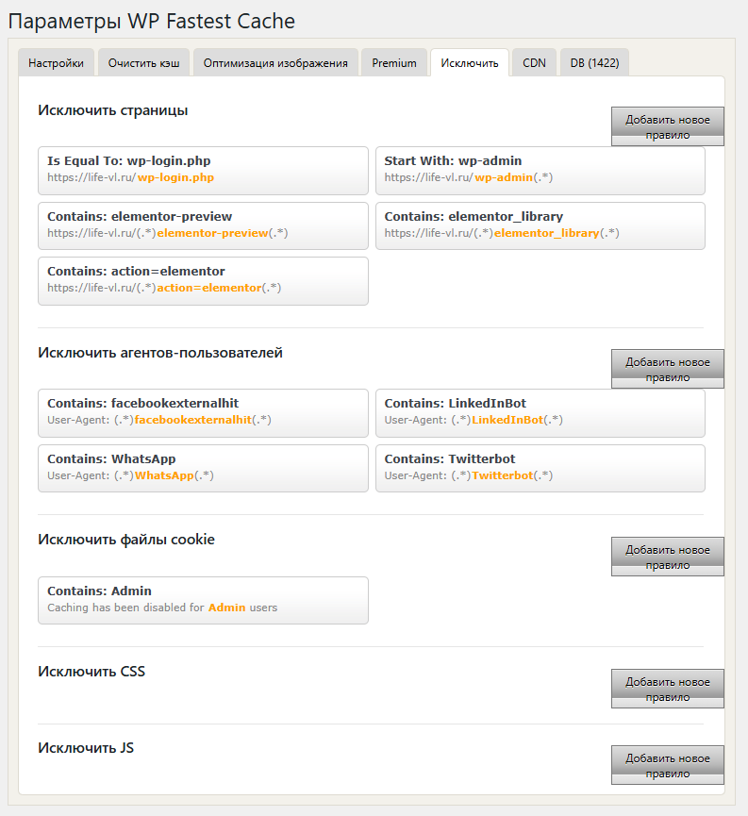The width and height of the screenshot is (748, 816).
Task: Switch to the Очистить кэш tab
Action: pos(143,62)
